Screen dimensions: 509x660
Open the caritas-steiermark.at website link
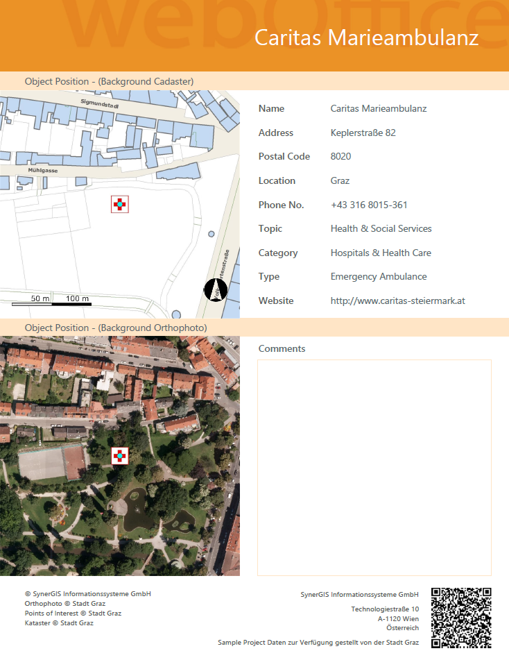397,301
